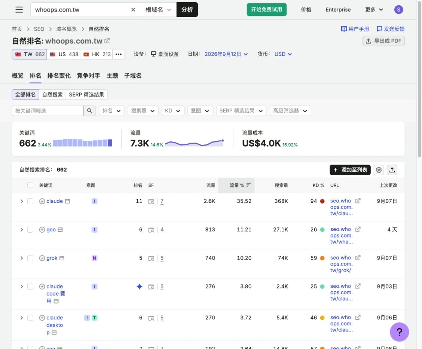
Task: Open SERP page icon next to claude keyword
Action: tap(68, 201)
